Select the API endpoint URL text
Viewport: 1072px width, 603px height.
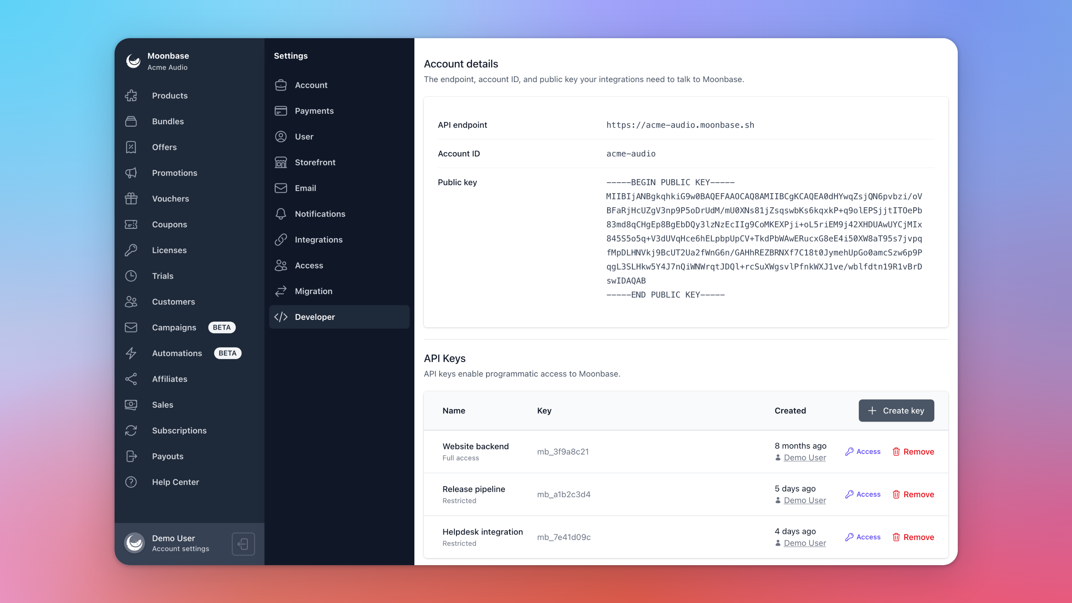point(680,125)
